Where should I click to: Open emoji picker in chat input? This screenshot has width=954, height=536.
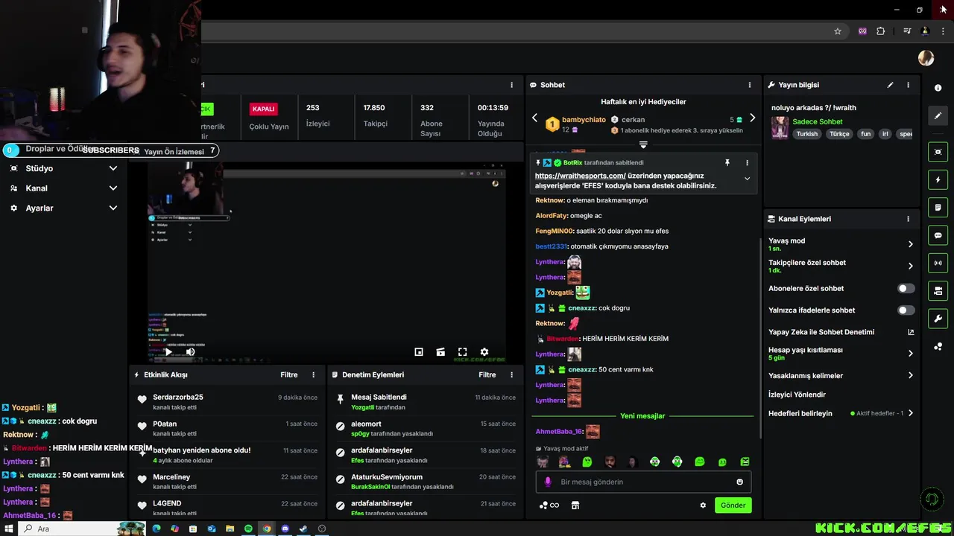click(x=739, y=482)
